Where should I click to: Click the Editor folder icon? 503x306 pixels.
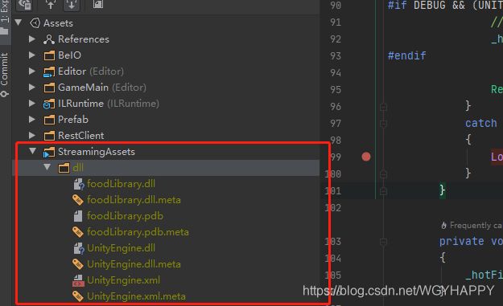(49, 71)
